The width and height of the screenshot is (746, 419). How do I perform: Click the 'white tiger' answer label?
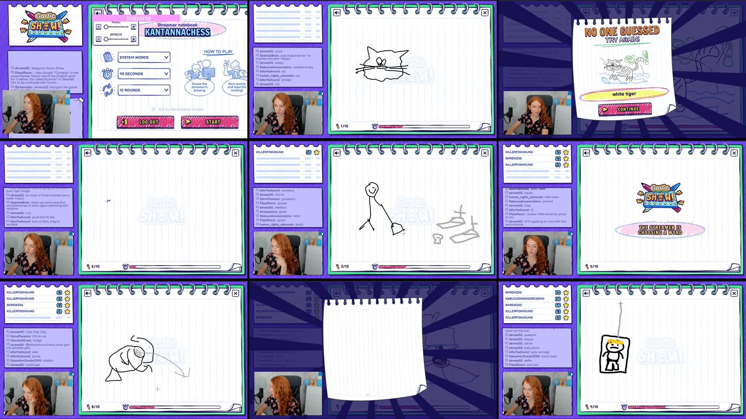click(x=624, y=94)
